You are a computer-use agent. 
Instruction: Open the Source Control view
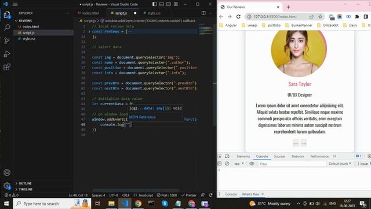click(x=7, y=41)
